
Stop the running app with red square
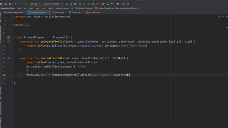[x=98, y=4]
